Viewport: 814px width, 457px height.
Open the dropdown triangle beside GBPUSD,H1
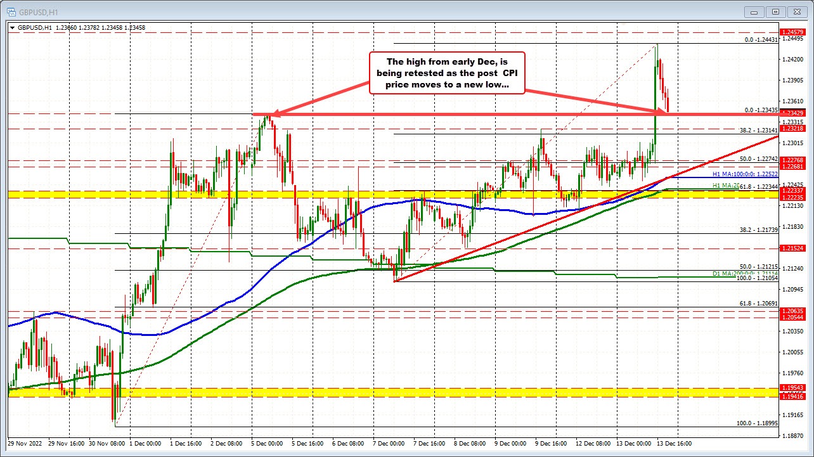(x=12, y=28)
